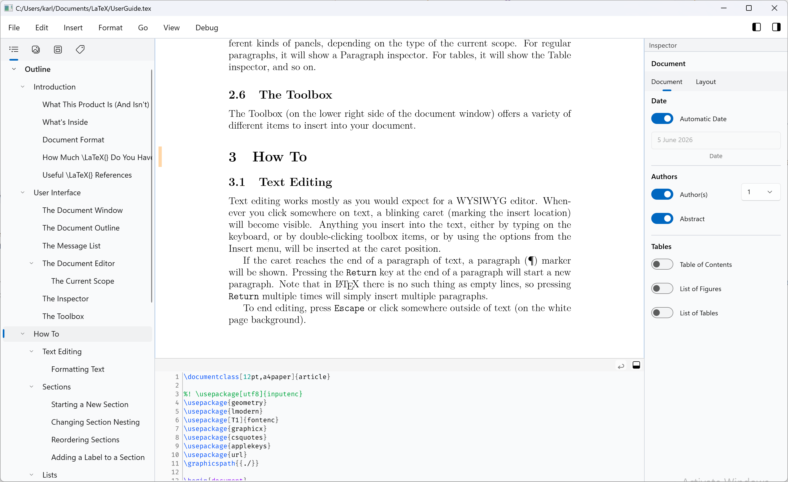
Task: Open the Edit menu
Action: tap(42, 28)
